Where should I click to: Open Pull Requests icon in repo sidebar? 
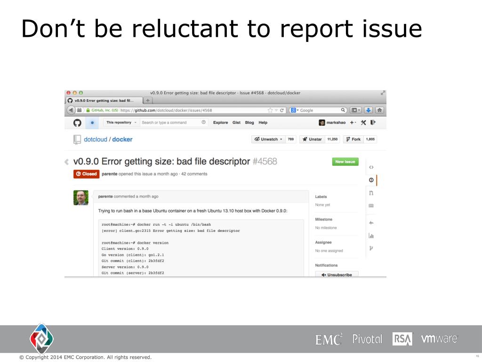click(x=371, y=193)
